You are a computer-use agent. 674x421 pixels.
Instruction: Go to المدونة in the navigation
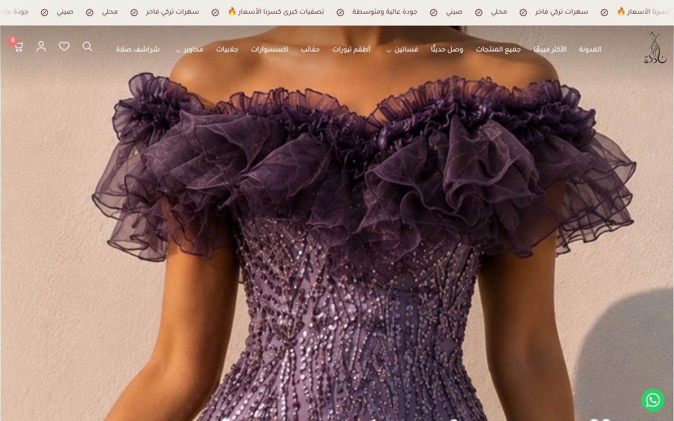(590, 50)
